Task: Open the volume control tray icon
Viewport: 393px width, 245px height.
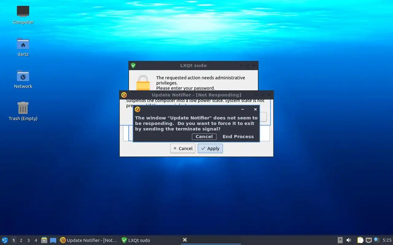Action: pyautogui.click(x=349, y=240)
